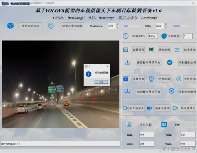The image size is (197, 153).
Task: Decrease IOU with stepper down arrow
Action: point(165,27)
